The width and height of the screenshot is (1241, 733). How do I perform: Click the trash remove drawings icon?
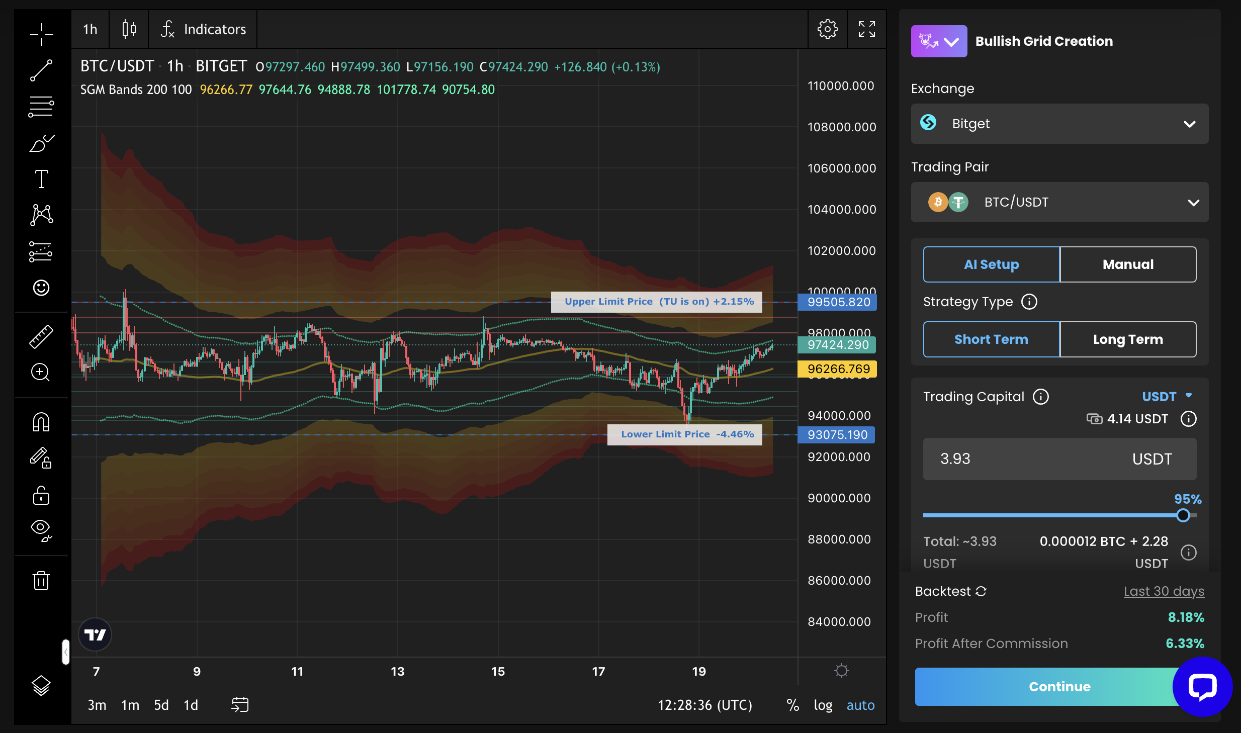click(41, 581)
